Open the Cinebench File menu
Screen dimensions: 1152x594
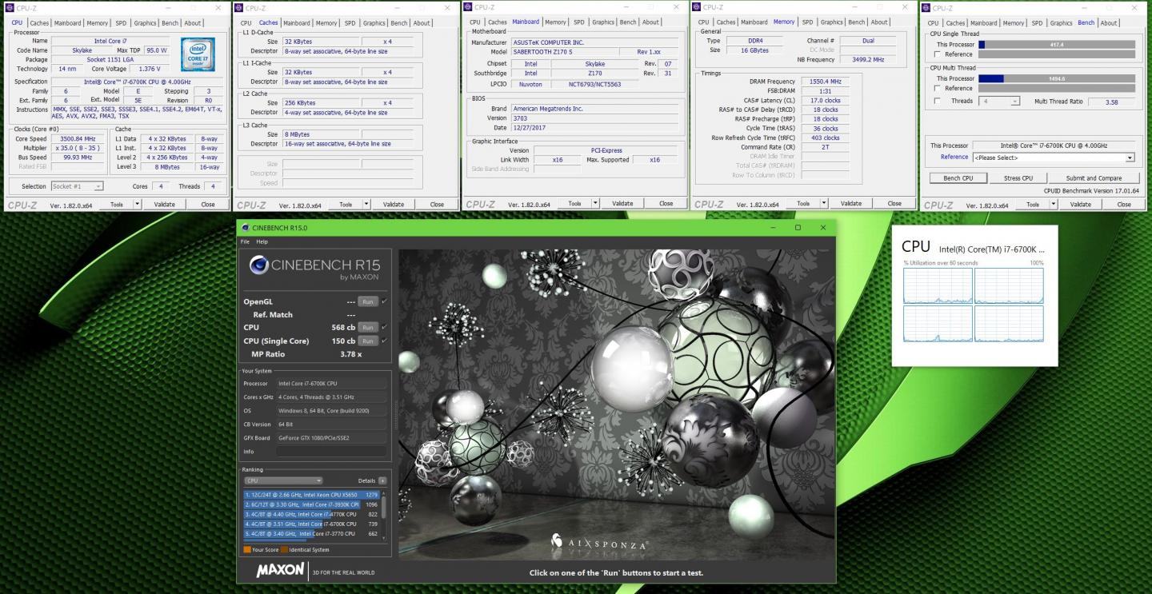pos(245,241)
